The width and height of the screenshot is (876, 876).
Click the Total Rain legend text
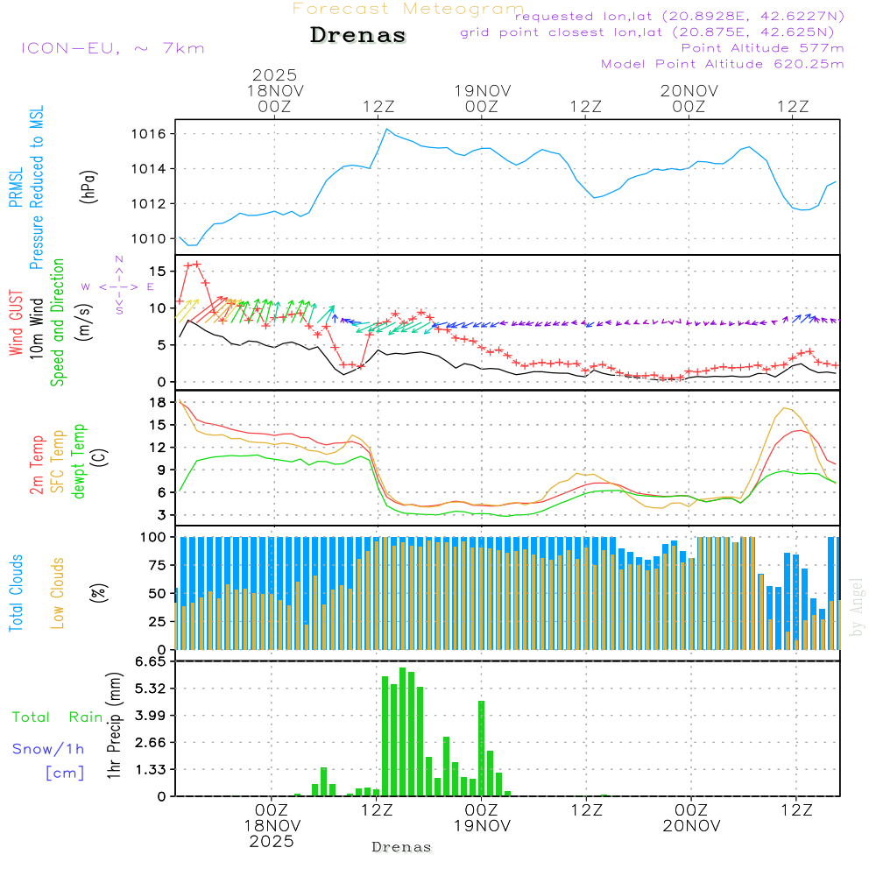tap(58, 717)
